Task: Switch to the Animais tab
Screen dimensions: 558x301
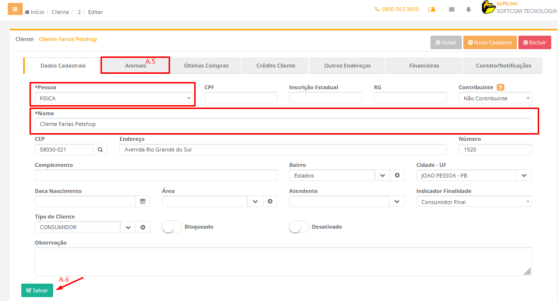Action: pyautogui.click(x=135, y=66)
